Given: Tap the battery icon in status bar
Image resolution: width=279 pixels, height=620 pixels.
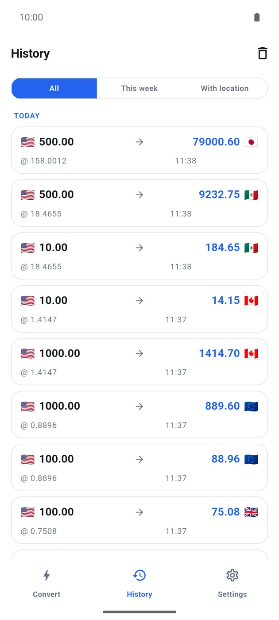Looking at the screenshot, I should [x=257, y=17].
